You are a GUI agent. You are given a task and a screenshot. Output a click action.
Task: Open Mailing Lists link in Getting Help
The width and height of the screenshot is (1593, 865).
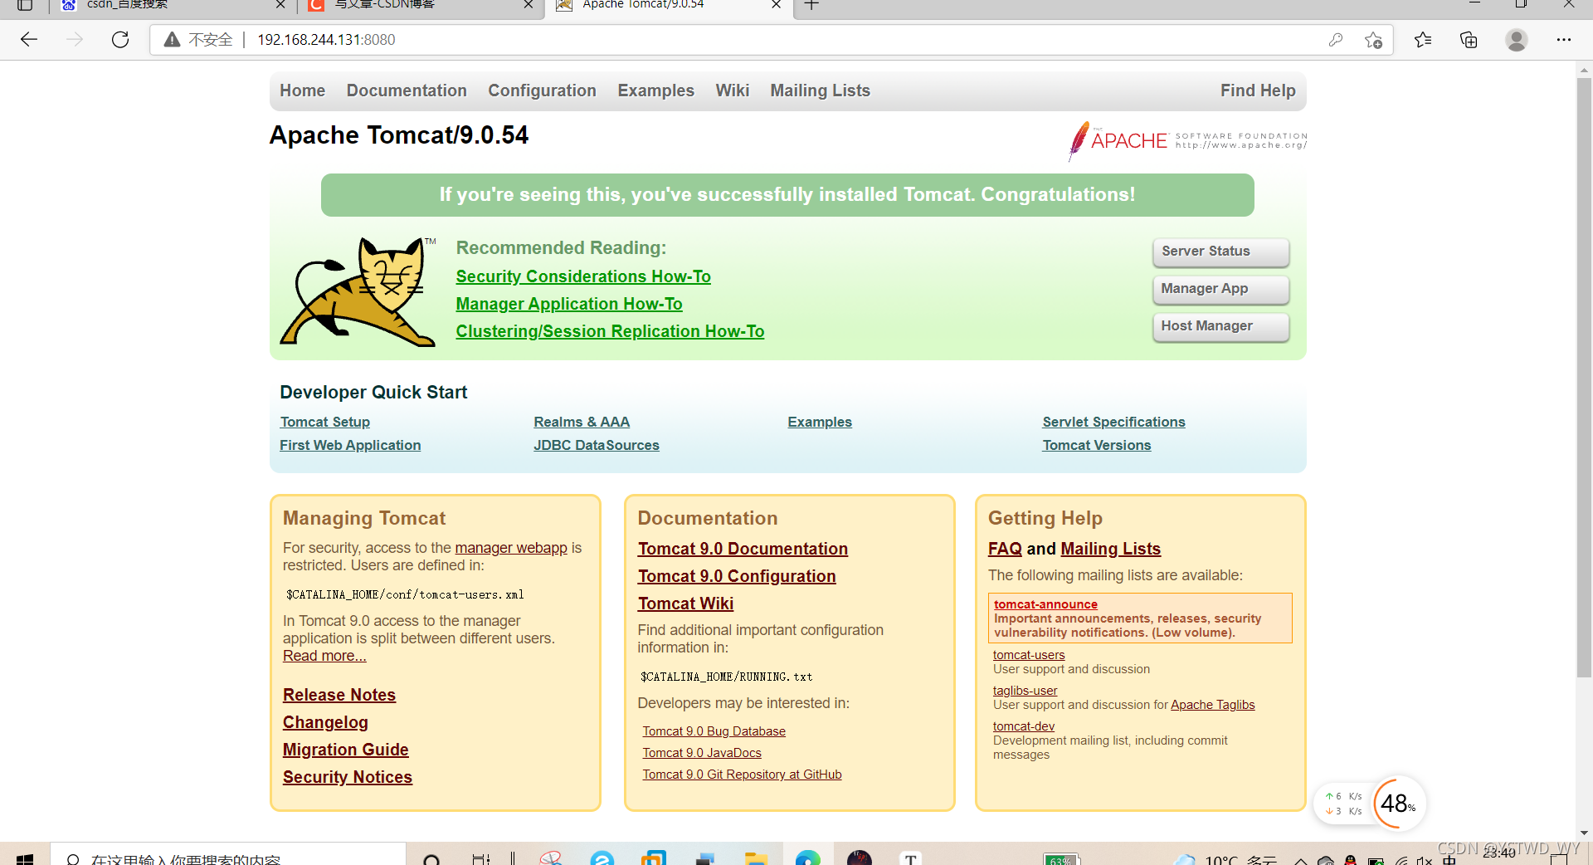coord(1110,549)
